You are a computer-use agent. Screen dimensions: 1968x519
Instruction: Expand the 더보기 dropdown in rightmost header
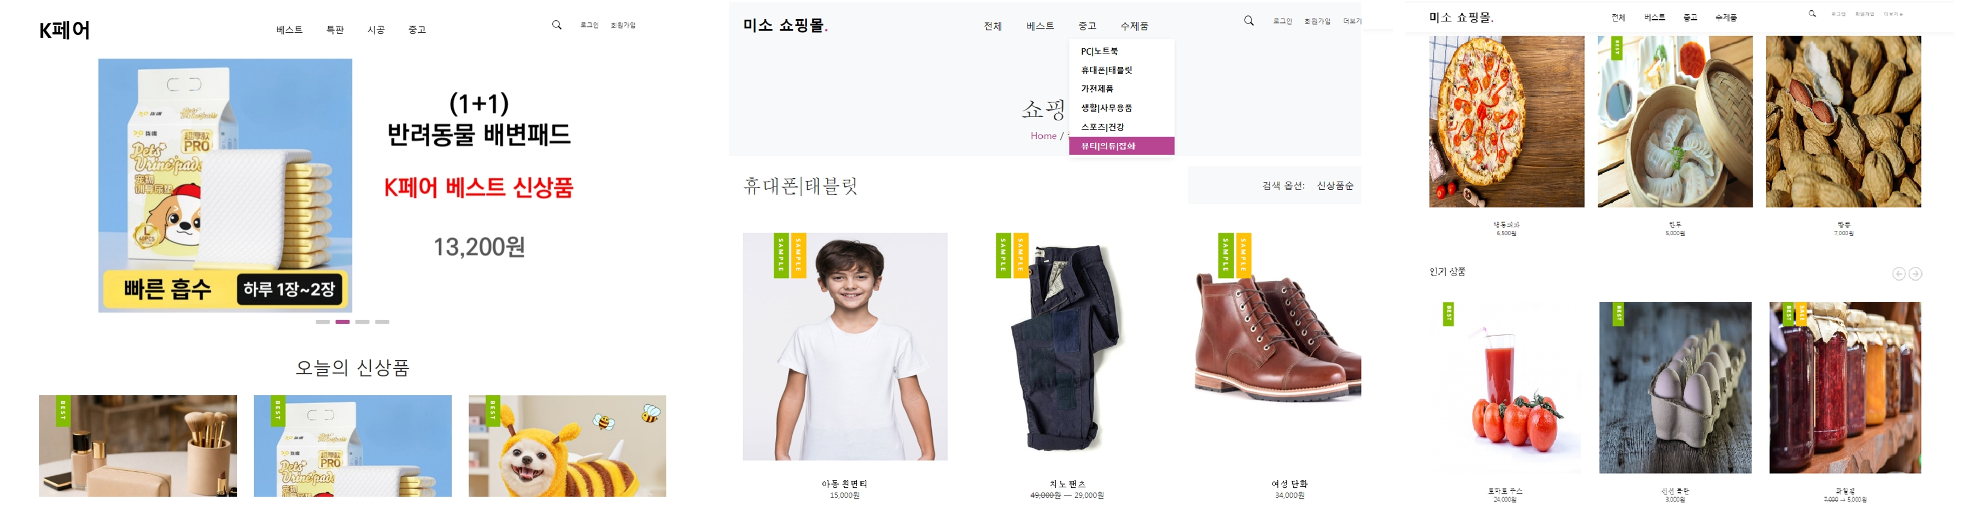pos(1893,15)
